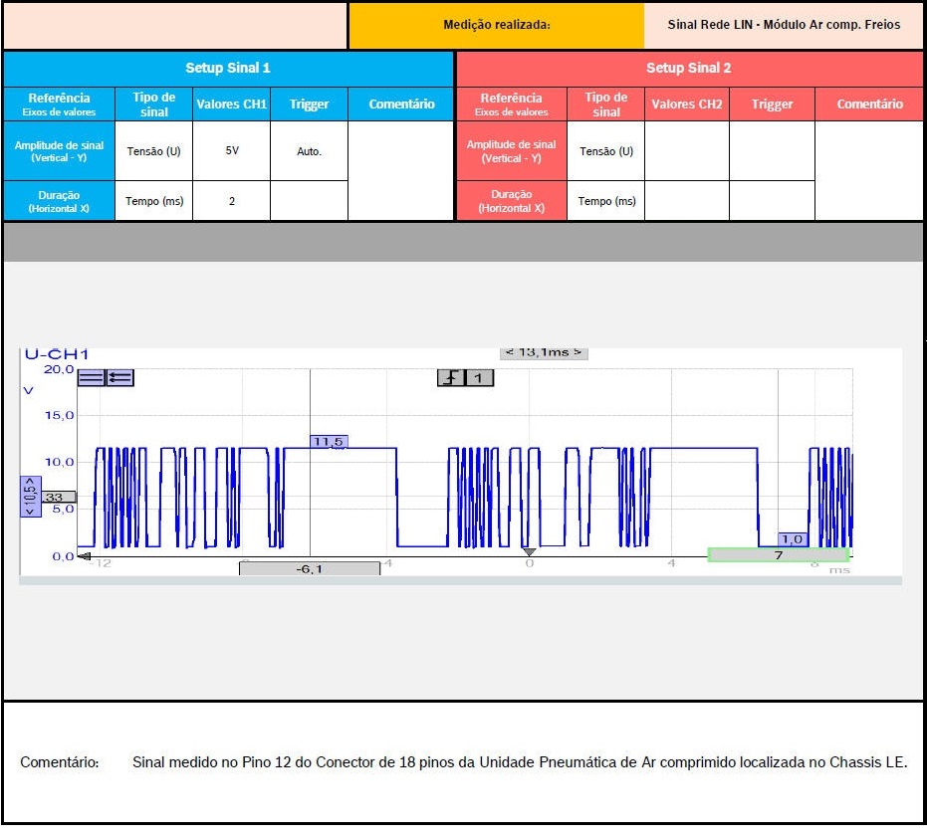Screen dimensions: 927x838
Task: Select the Setup Sinal 1 header
Action: click(228, 69)
